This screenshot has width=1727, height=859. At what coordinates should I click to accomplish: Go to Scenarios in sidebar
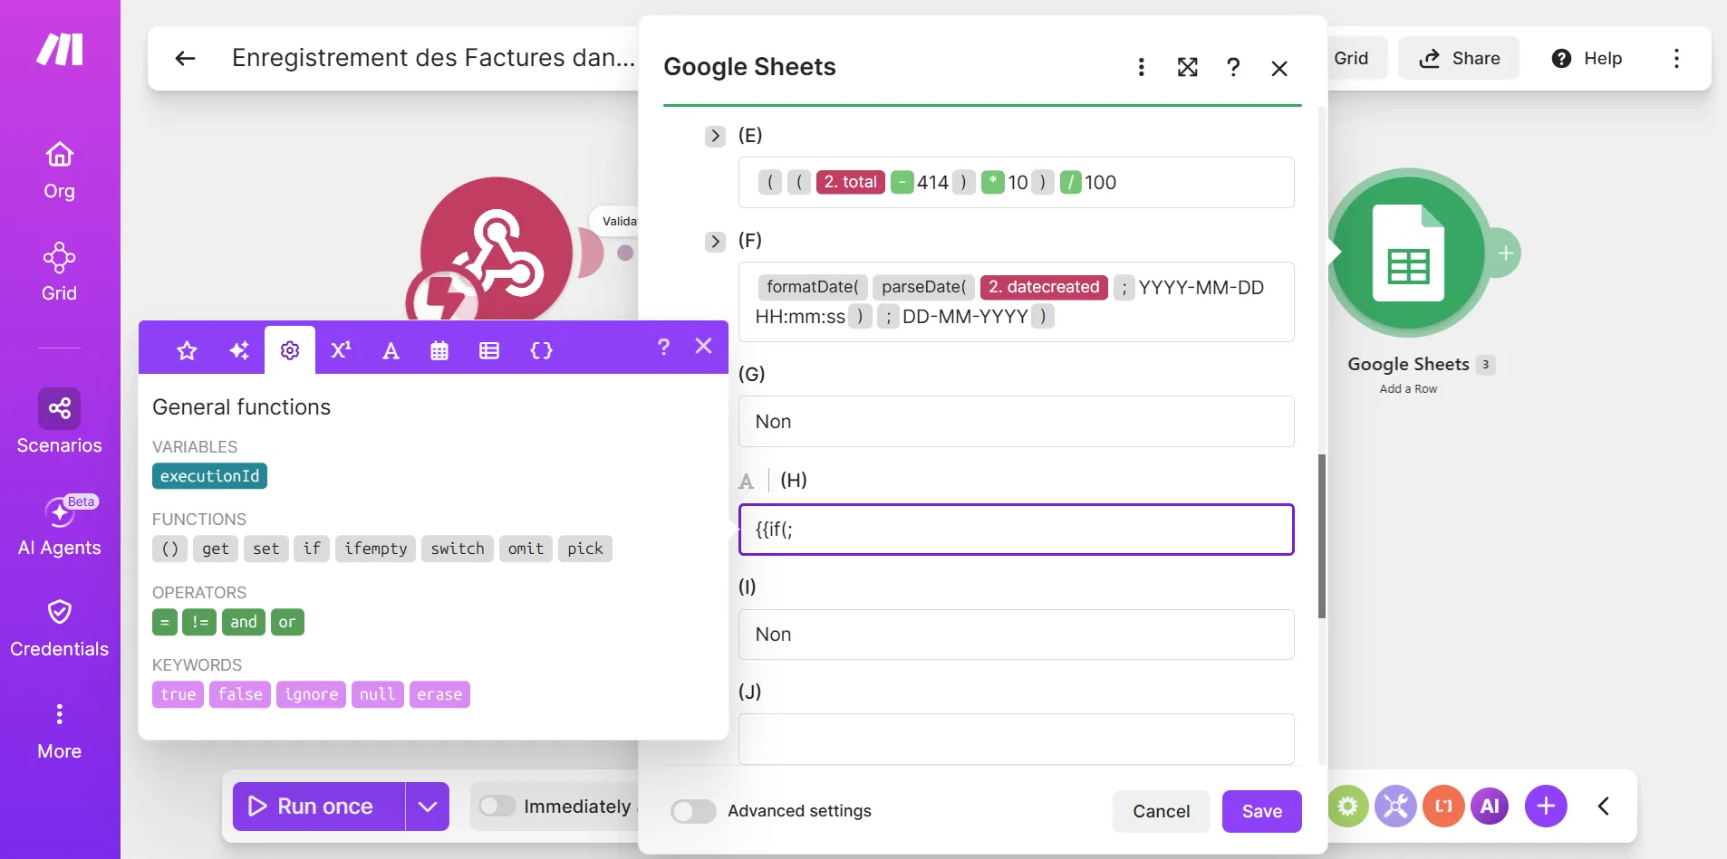(60, 423)
